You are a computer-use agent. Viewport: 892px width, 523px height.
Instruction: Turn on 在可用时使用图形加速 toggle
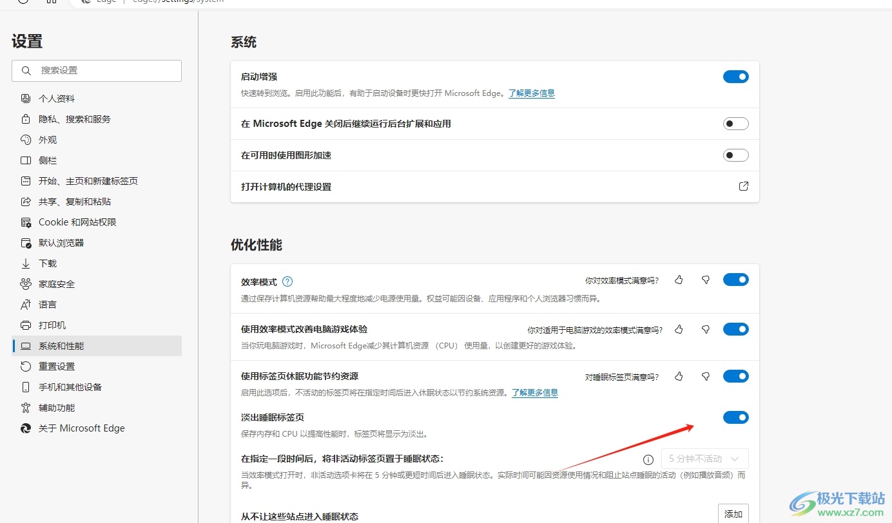(x=736, y=155)
